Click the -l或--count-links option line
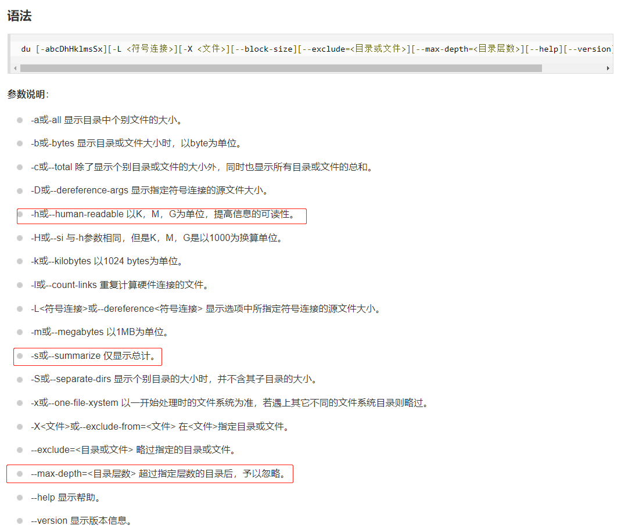 [120, 285]
